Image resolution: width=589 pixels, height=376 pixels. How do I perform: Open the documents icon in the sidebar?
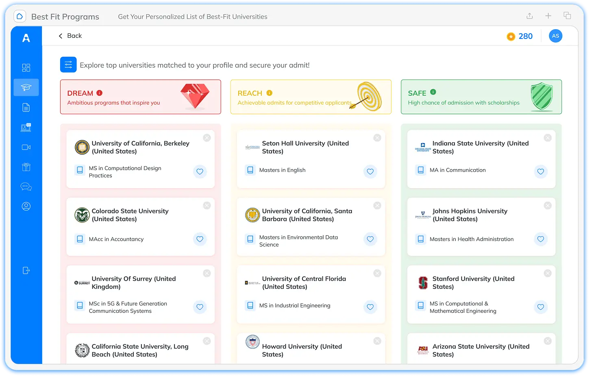point(26,107)
